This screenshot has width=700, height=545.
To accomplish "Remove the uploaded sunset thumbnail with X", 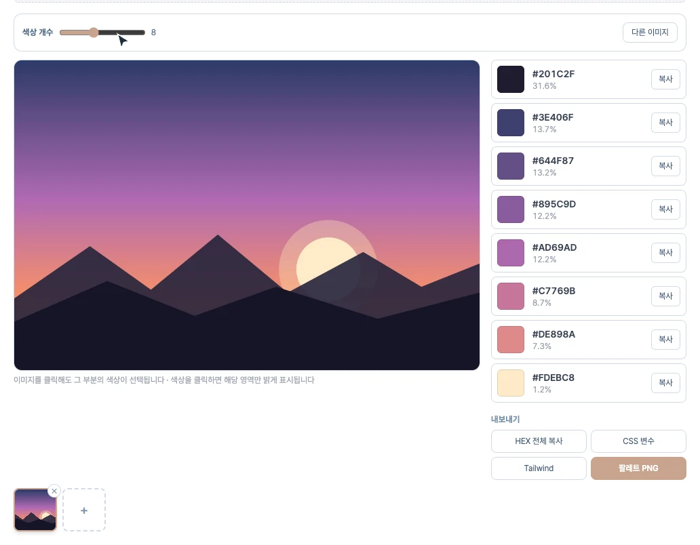I will tap(54, 491).
